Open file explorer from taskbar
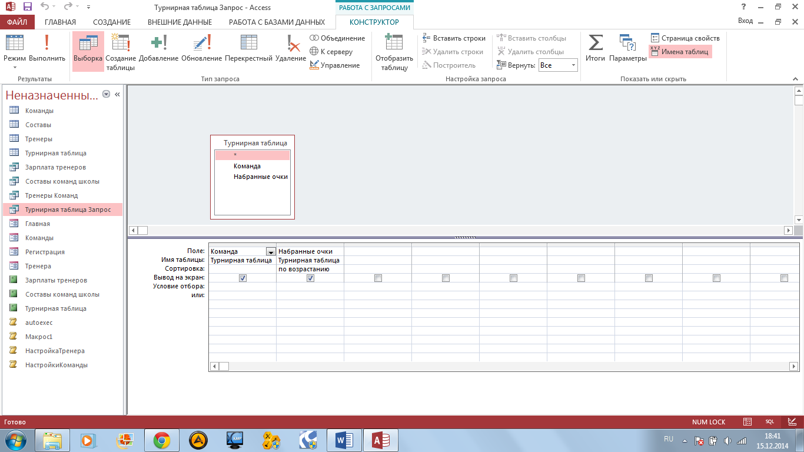This screenshot has width=804, height=452. pyautogui.click(x=52, y=440)
